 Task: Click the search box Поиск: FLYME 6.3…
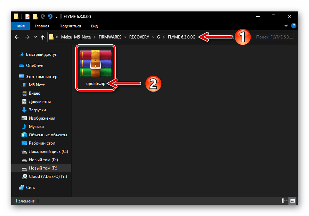274,37
